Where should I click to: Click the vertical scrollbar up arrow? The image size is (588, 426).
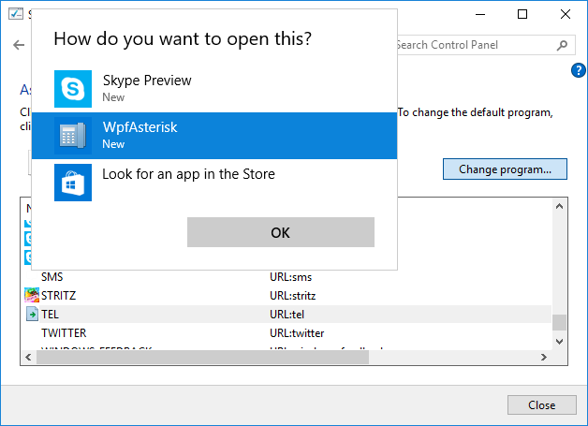pos(560,206)
